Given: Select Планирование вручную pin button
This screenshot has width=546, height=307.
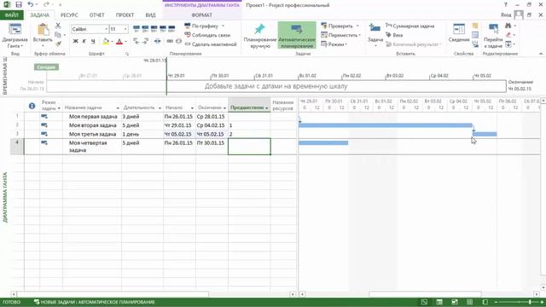Looking at the screenshot, I should (259, 36).
